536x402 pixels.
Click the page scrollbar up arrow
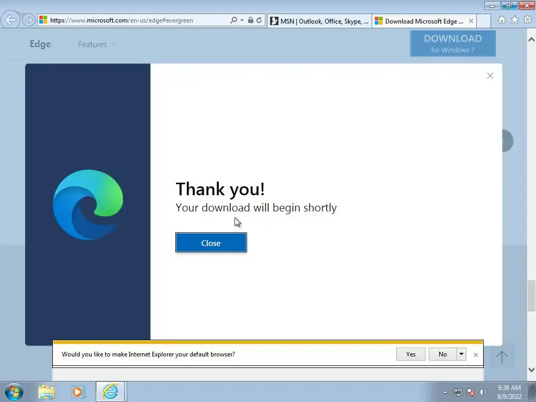tap(531, 39)
